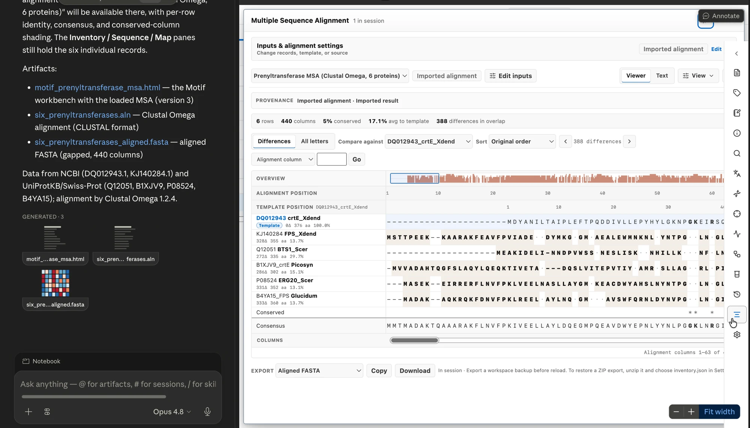This screenshot has width=750, height=428.
Task: Open the View options dropdown
Action: (x=698, y=76)
